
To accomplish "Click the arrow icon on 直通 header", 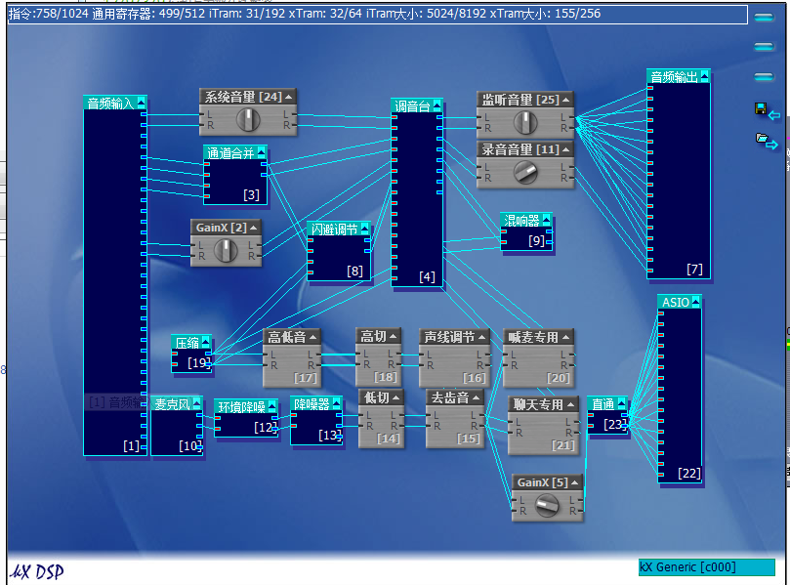I will point(622,403).
